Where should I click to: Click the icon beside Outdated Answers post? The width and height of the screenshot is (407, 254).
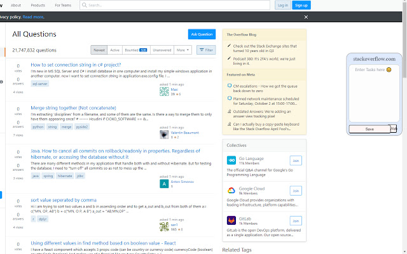229,111
